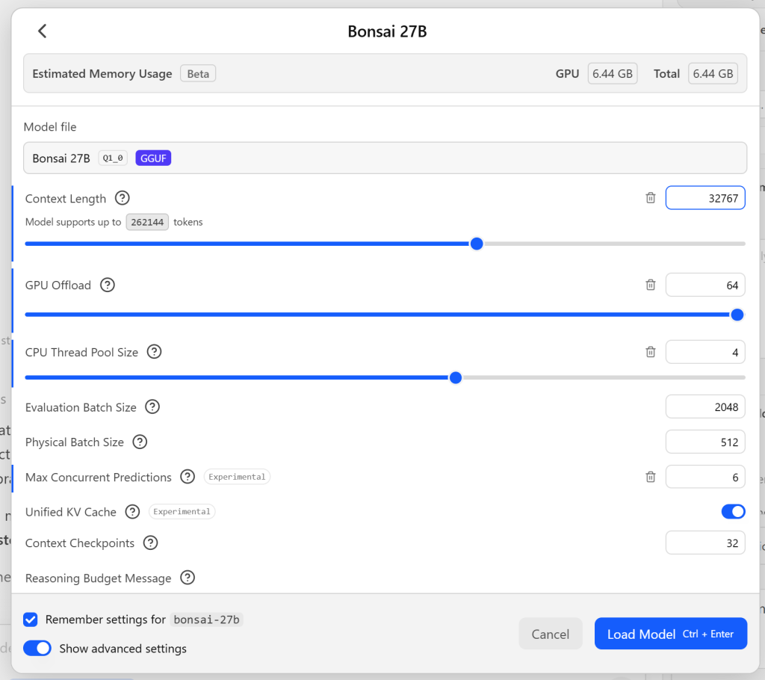Reset CPU Thread Pool Size via trash icon
The height and width of the screenshot is (680, 765).
point(651,352)
